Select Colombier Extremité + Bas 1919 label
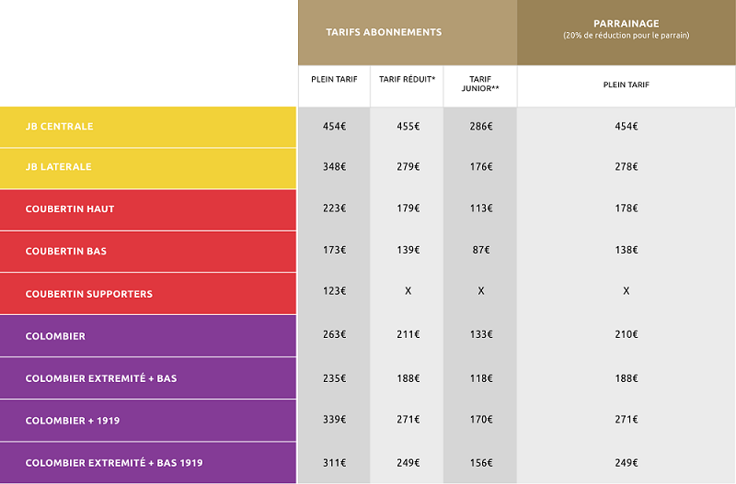Screen dimensions: 736x484 pos(114,463)
